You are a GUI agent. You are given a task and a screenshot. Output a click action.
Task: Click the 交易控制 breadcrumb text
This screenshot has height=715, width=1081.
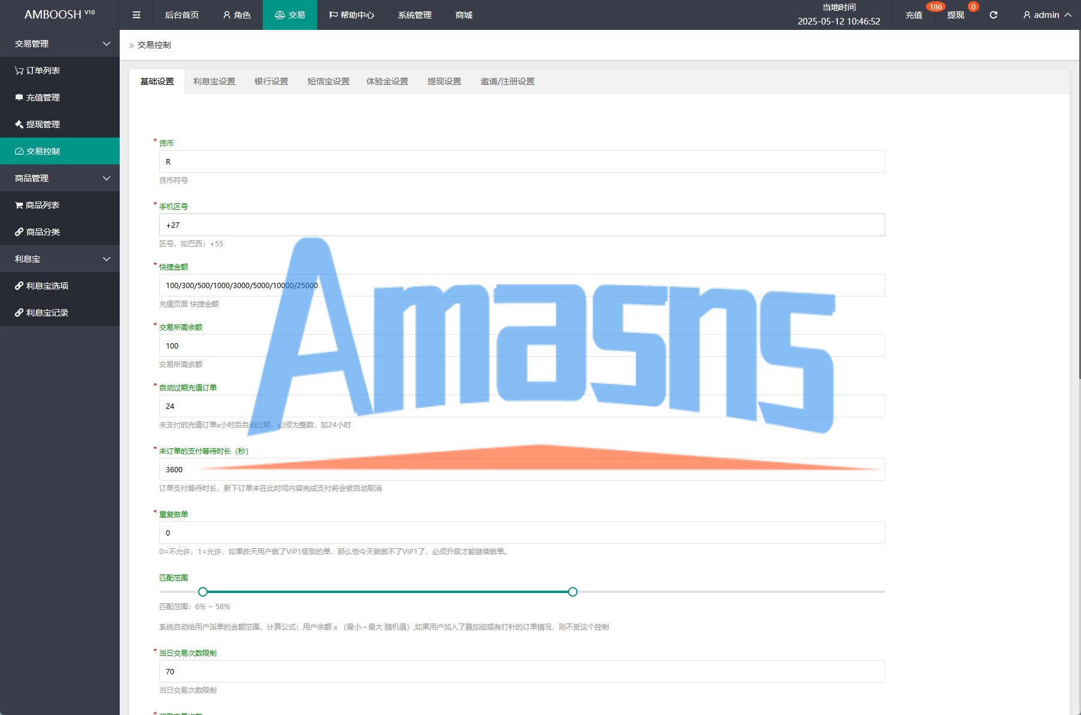[x=154, y=45]
